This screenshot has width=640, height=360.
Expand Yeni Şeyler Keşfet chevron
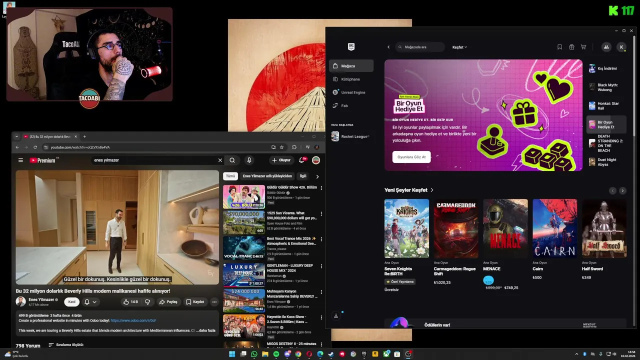(432, 190)
